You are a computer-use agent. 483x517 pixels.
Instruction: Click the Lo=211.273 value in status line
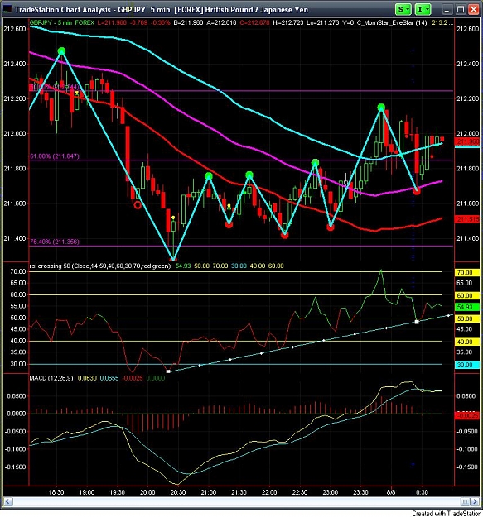pos(322,23)
